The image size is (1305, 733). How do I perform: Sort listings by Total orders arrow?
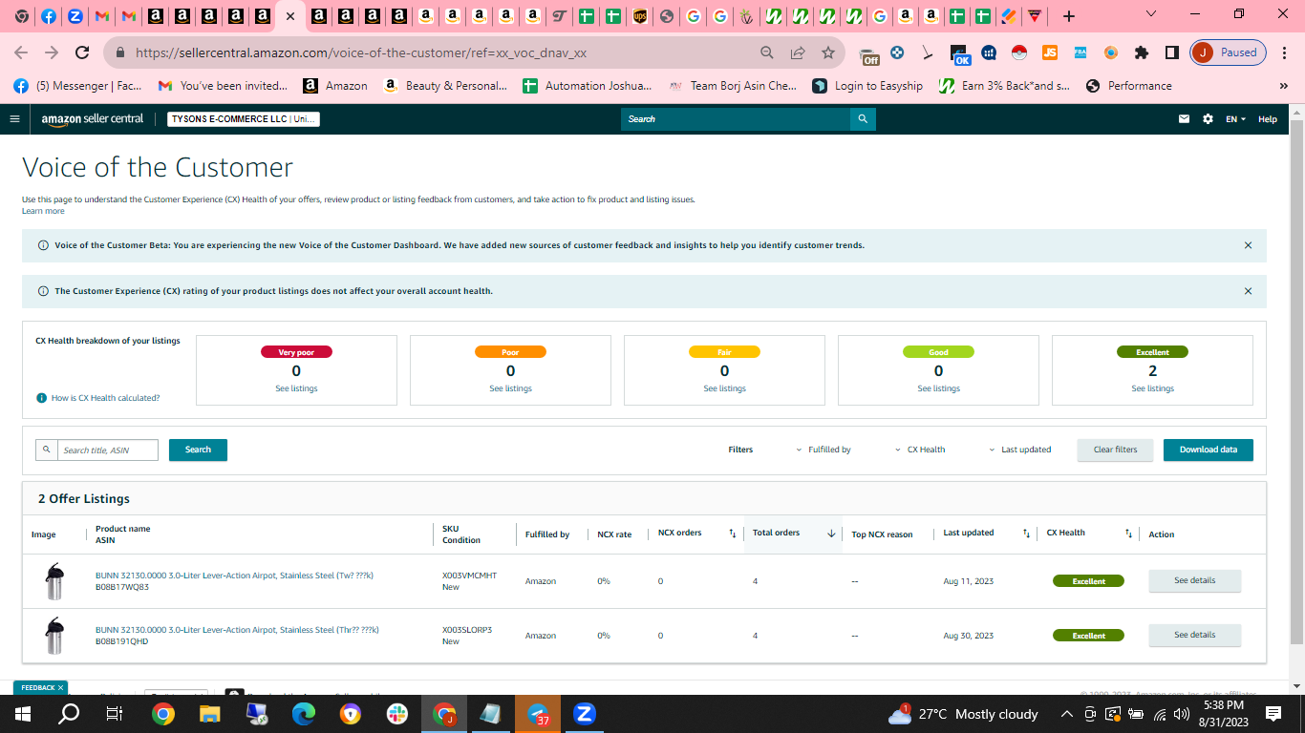(x=831, y=534)
